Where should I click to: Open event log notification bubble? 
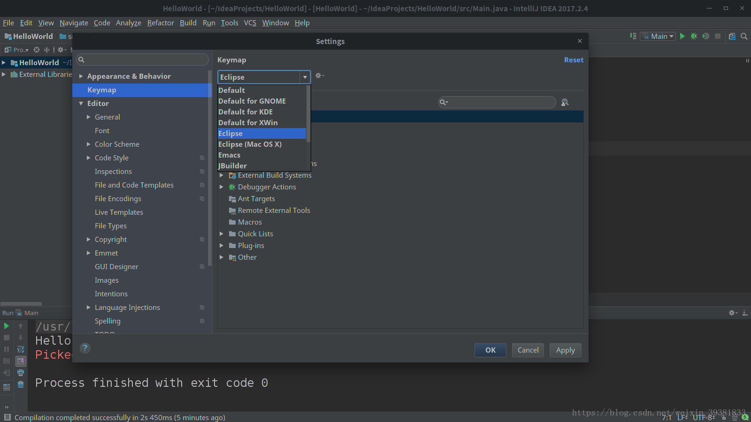pos(745,417)
